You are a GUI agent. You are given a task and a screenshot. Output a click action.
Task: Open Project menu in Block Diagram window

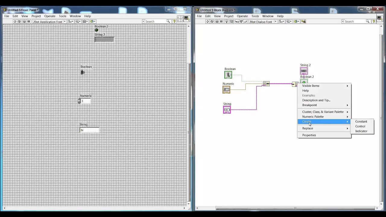click(229, 16)
